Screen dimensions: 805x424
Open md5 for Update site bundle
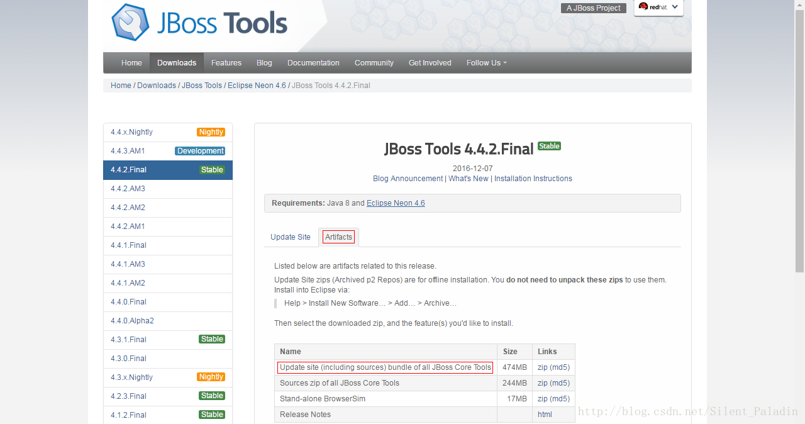(x=558, y=367)
